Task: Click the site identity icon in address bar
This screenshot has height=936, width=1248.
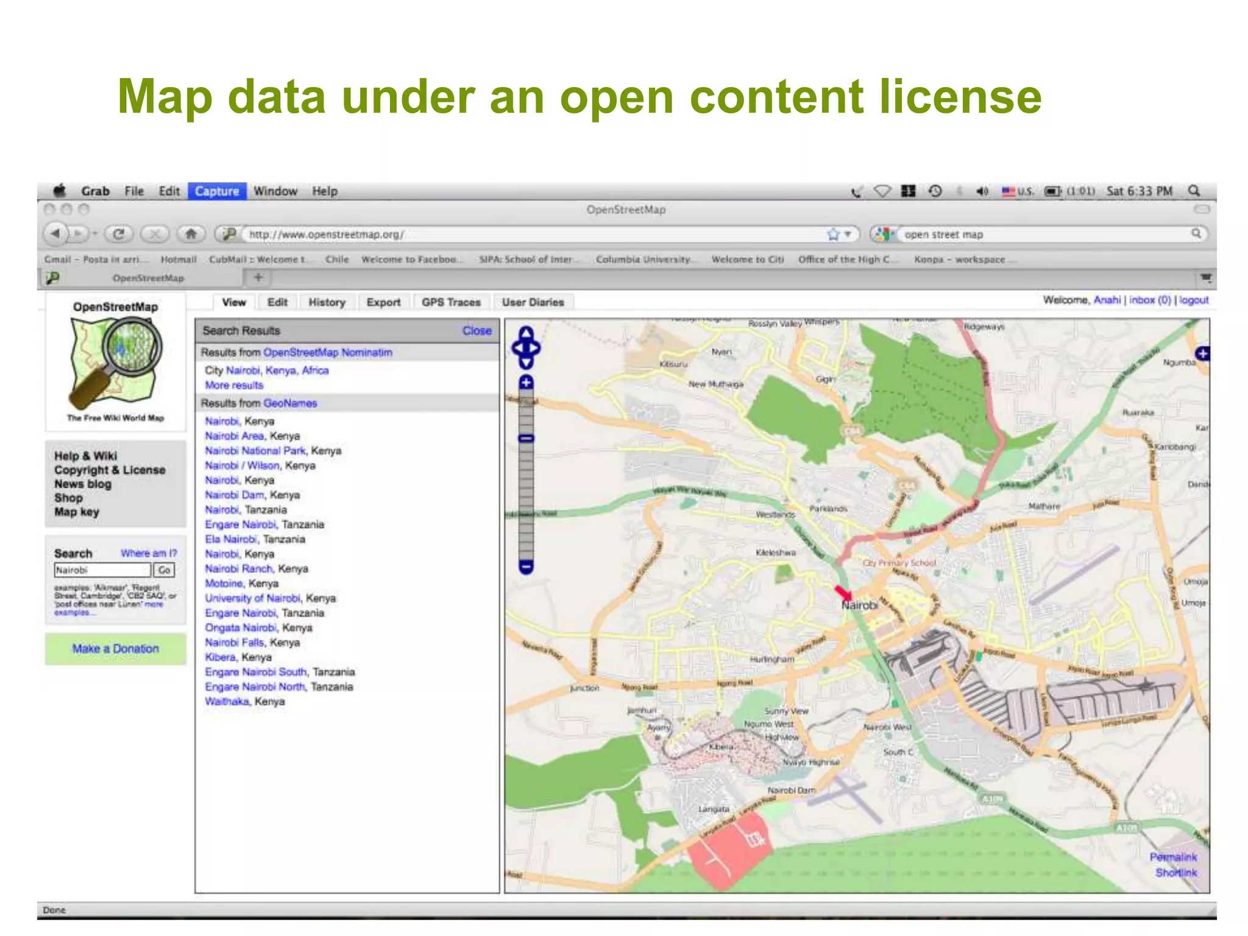Action: 229,234
